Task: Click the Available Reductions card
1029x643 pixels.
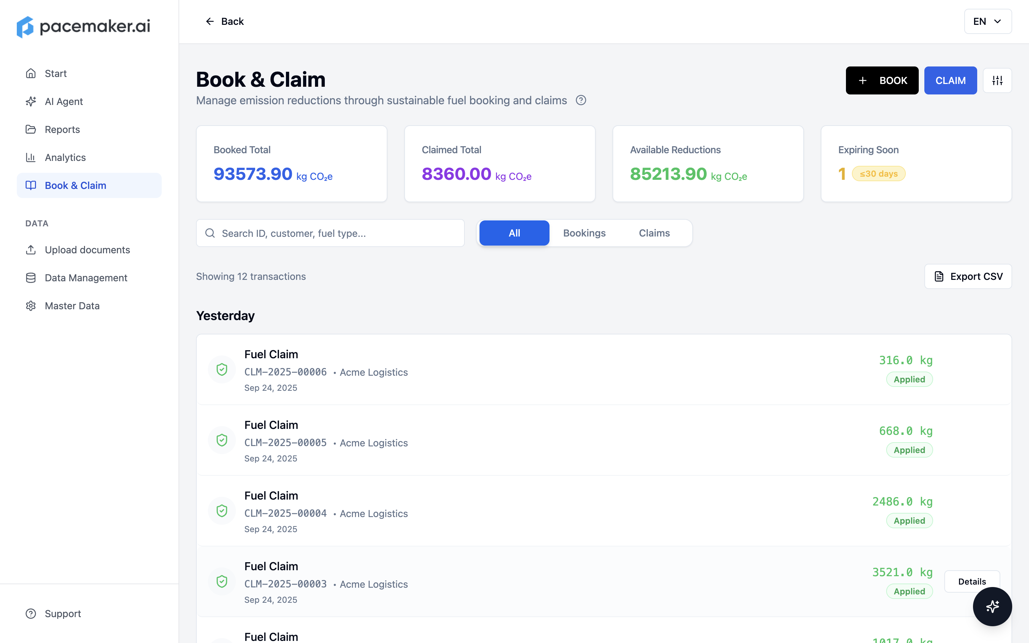Action: pyautogui.click(x=708, y=164)
